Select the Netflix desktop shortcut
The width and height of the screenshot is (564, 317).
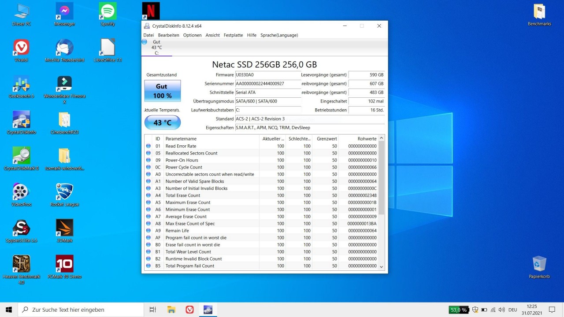[151, 11]
